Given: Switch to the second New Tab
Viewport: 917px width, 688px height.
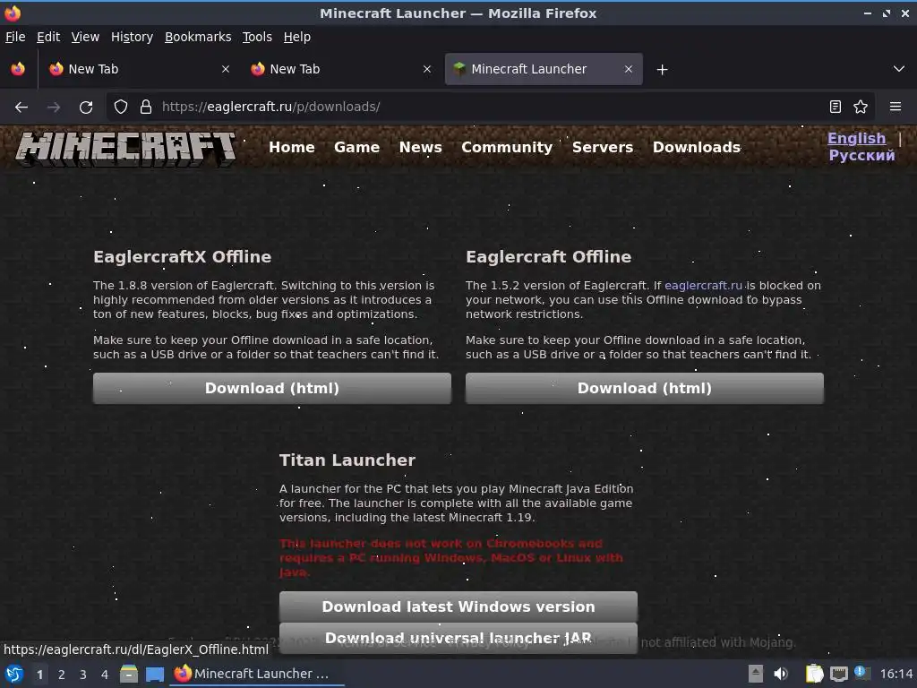Looking at the screenshot, I should (x=340, y=69).
